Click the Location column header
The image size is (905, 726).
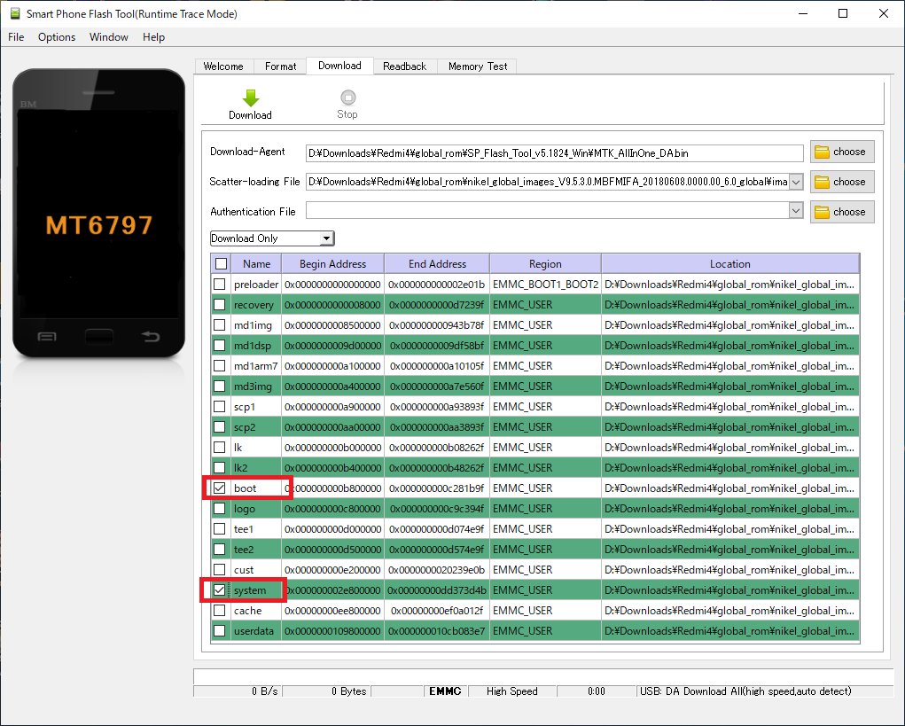click(730, 264)
